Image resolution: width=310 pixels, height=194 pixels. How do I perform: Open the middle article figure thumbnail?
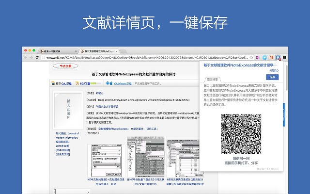145,157
